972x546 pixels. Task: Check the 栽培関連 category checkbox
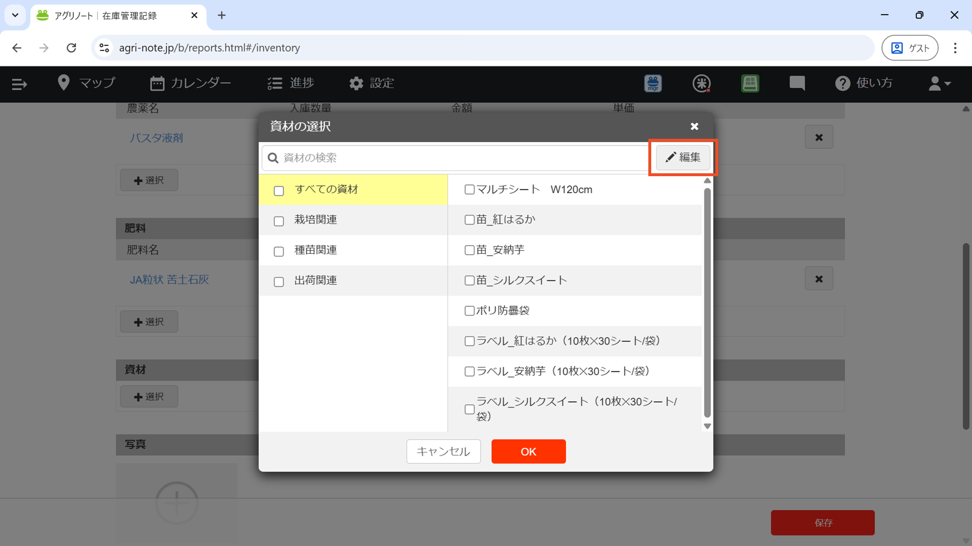278,221
